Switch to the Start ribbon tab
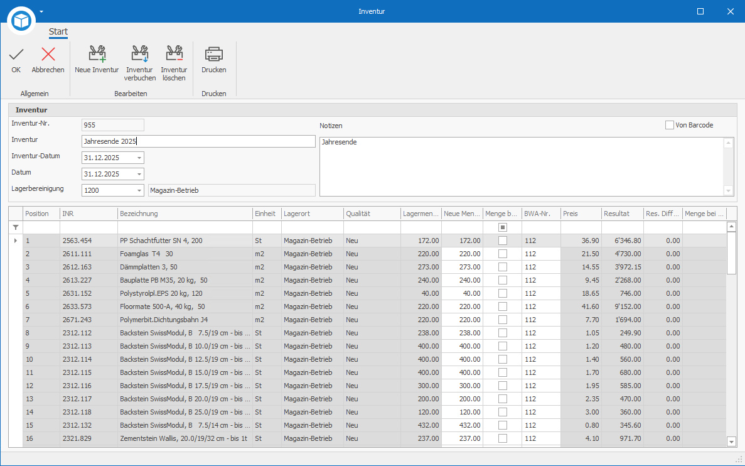Viewport: 745px width, 466px height. pos(58,32)
